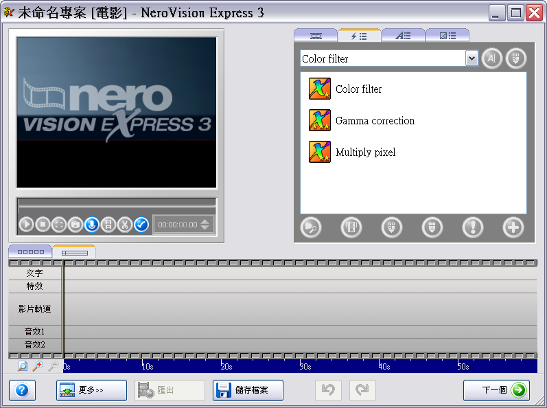Image resolution: width=547 pixels, height=408 pixels.
Task: Click the round A text button beside dropdown
Action: pos(492,58)
